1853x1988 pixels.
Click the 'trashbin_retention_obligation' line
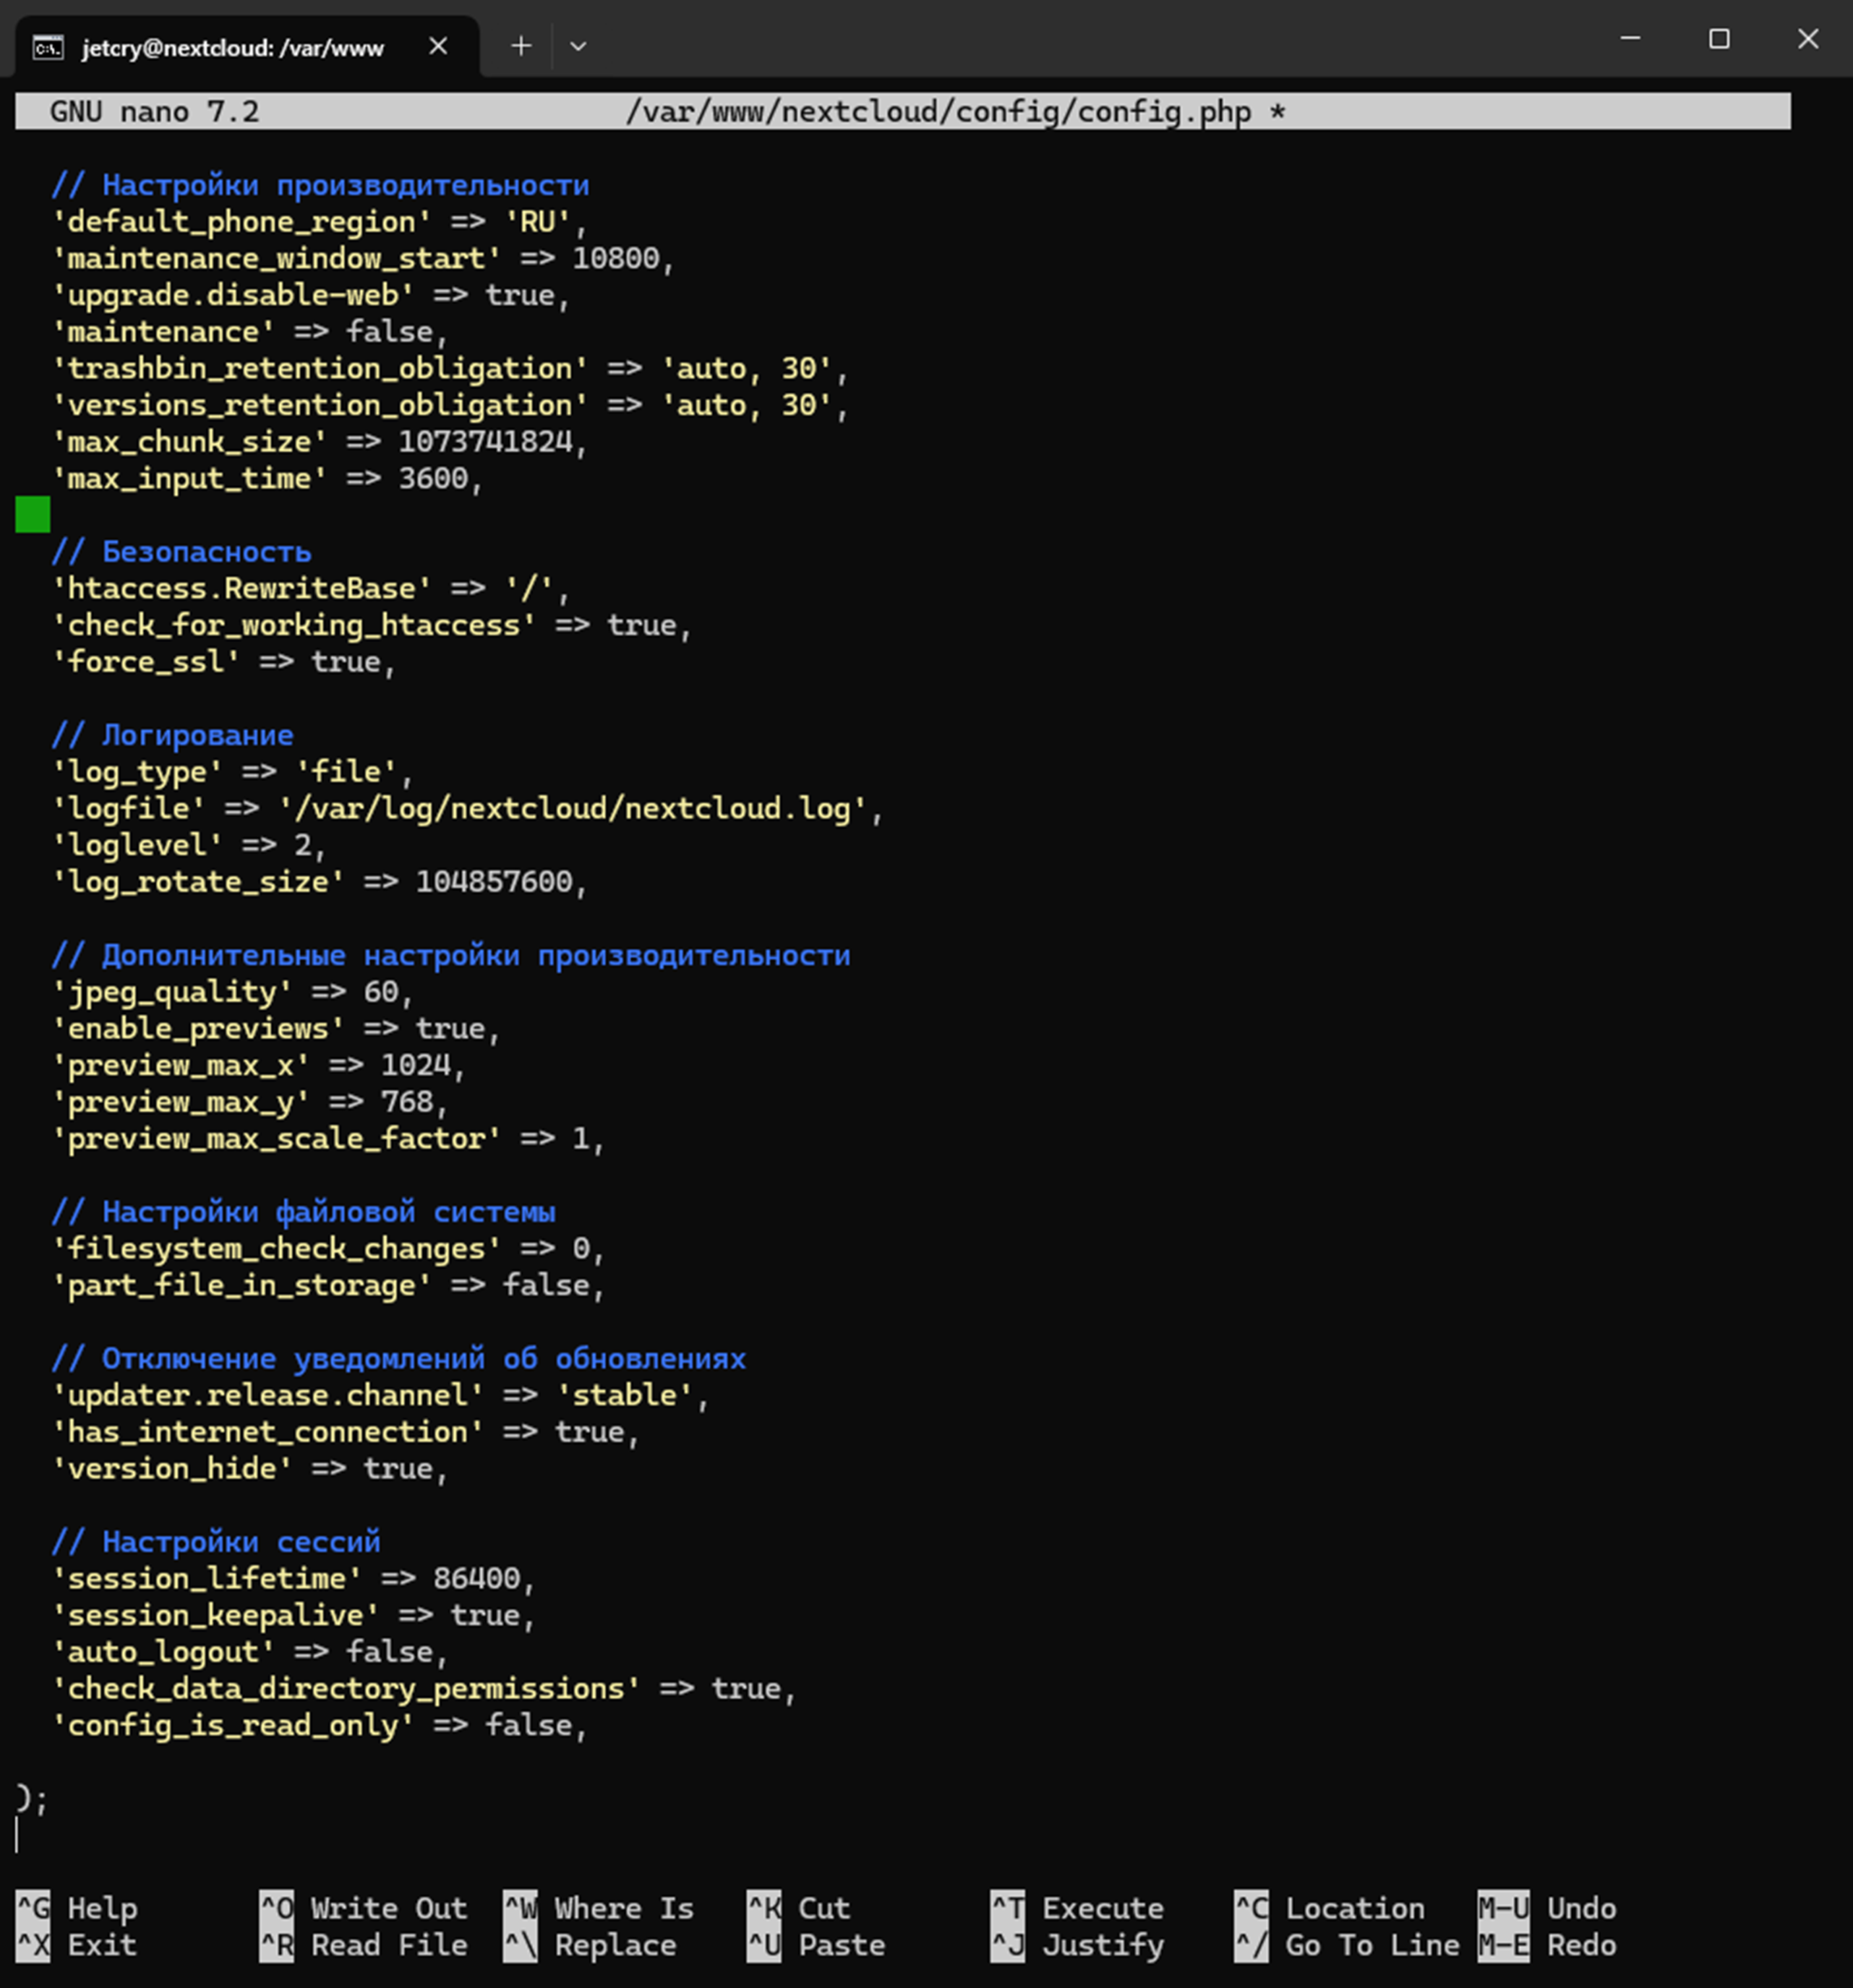coord(451,368)
